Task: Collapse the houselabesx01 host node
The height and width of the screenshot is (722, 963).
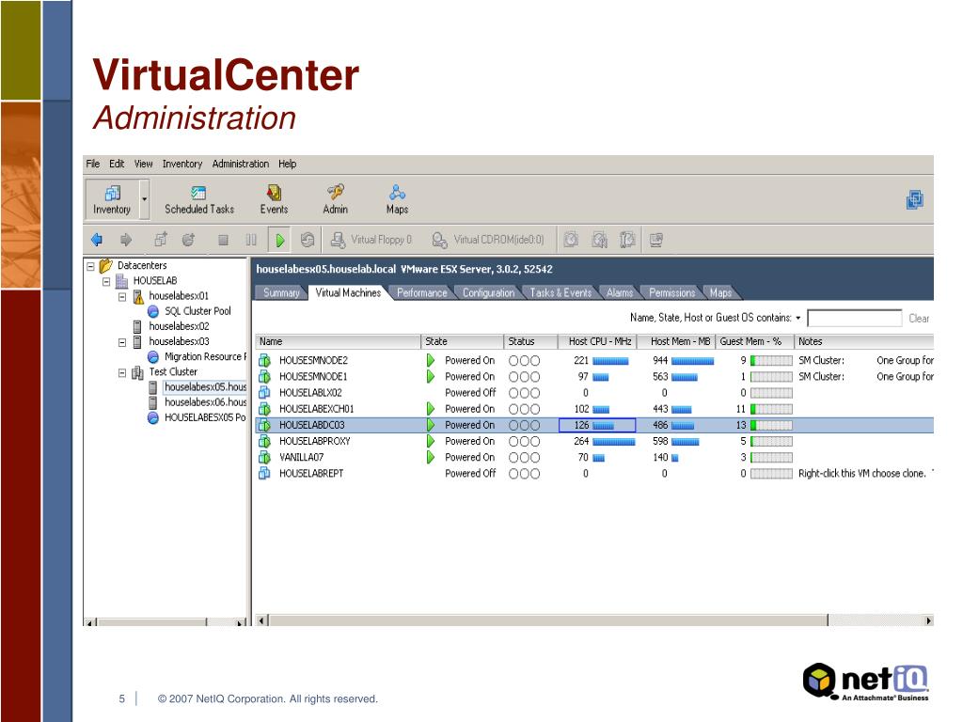Action: click(x=122, y=296)
